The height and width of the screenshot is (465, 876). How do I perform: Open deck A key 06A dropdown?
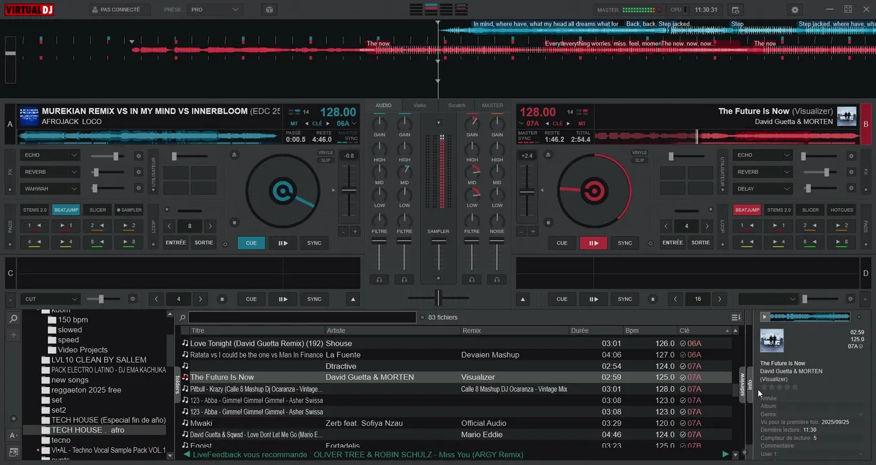pos(346,123)
